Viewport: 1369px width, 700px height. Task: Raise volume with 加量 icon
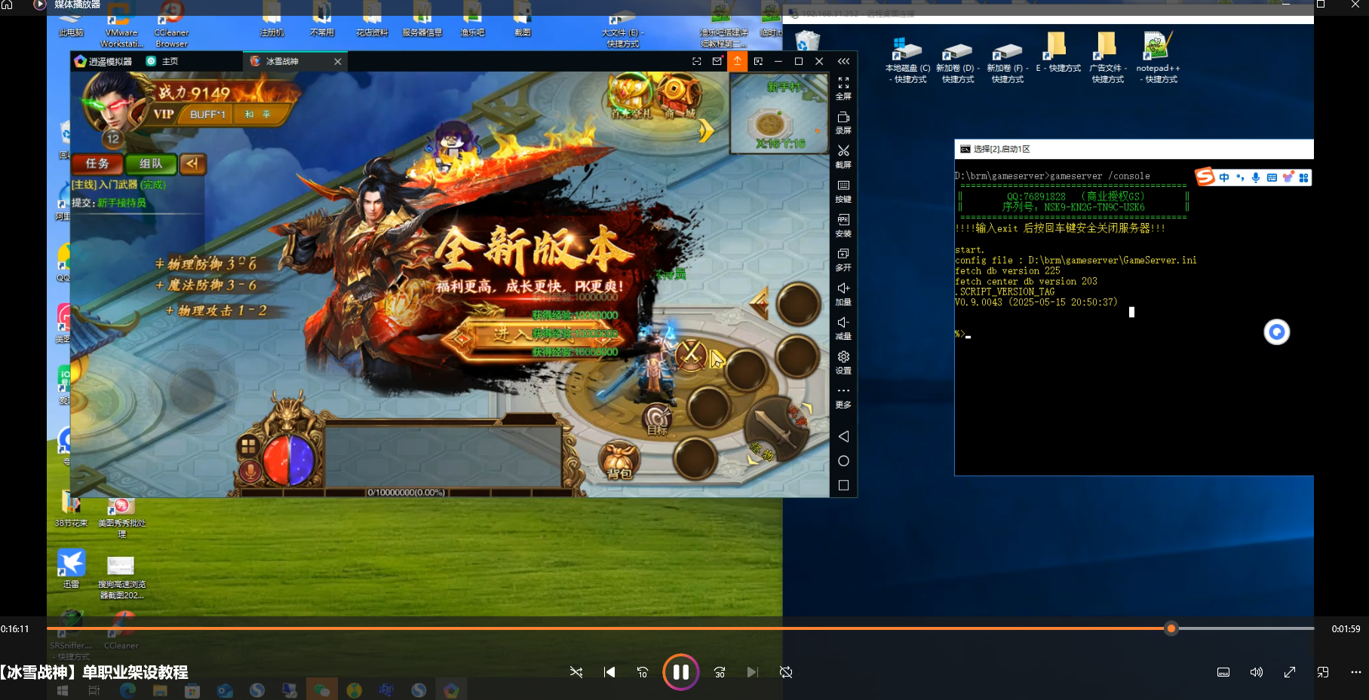click(x=843, y=288)
